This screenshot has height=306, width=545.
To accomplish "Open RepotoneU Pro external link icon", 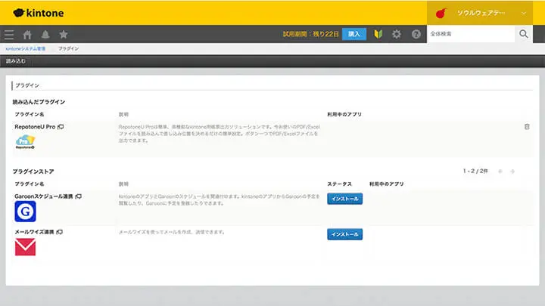I will click(61, 126).
